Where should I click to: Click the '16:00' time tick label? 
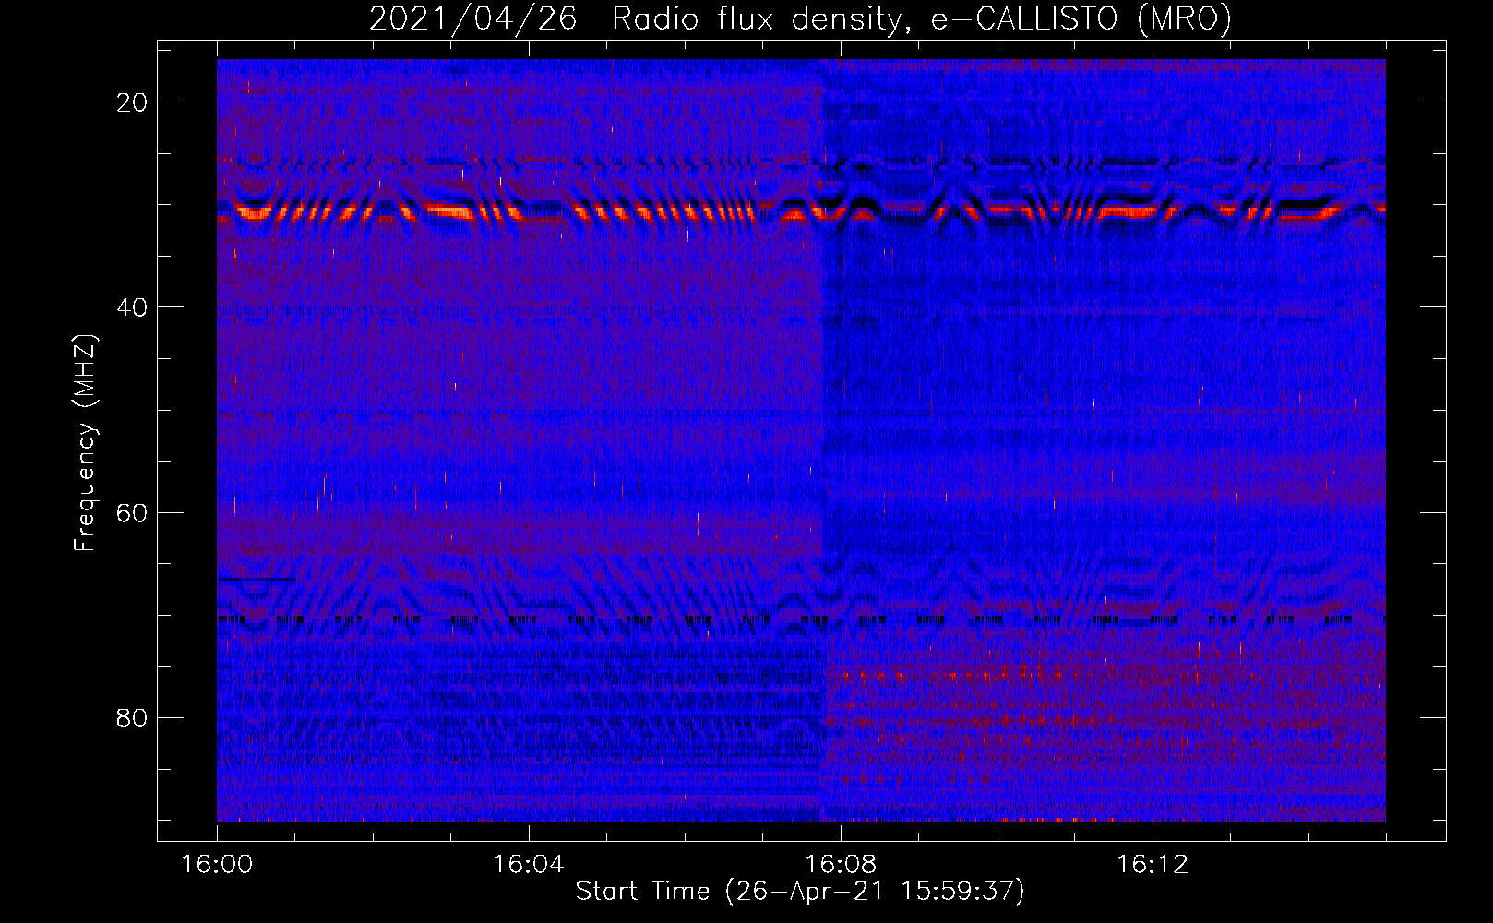[x=217, y=864]
